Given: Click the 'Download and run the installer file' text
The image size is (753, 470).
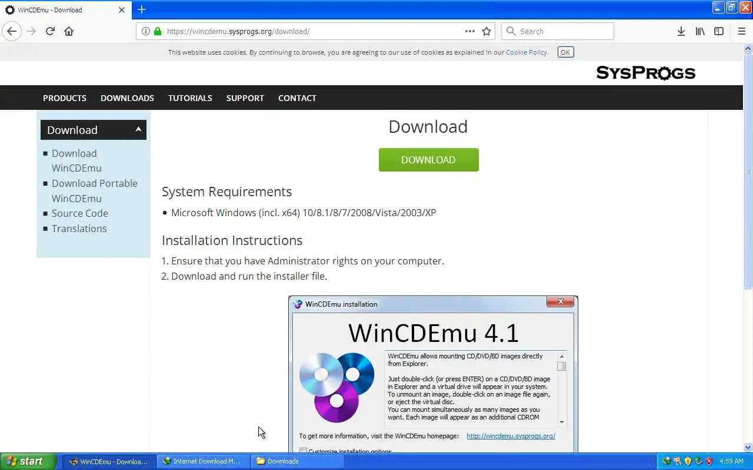Looking at the screenshot, I should tap(249, 276).
